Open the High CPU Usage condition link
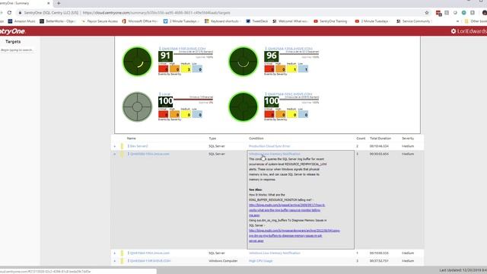The image size is (487, 274). pyautogui.click(x=260, y=261)
